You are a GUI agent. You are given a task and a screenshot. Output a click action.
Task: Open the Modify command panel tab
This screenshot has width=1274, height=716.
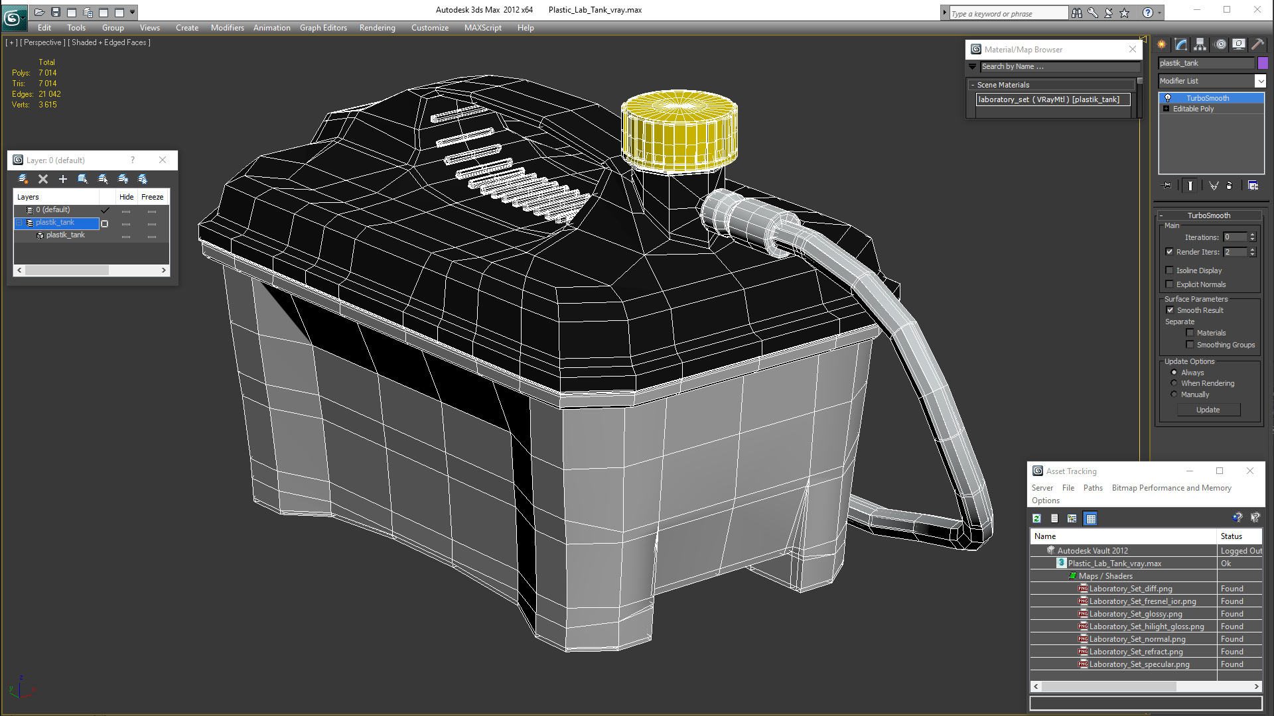coord(1181,44)
